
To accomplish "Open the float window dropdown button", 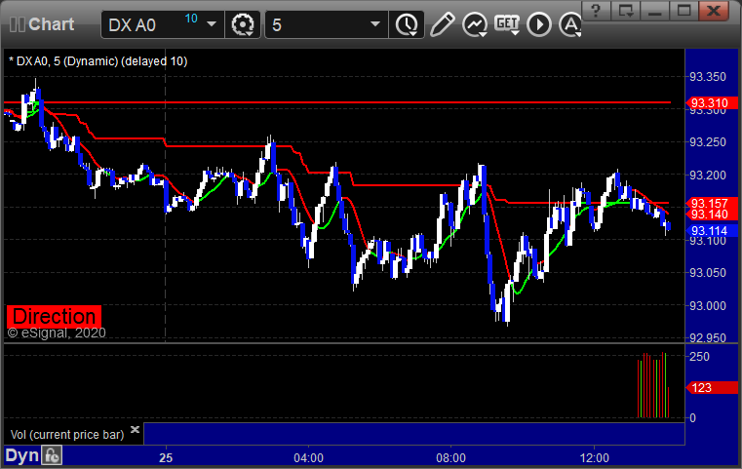I will (626, 11).
